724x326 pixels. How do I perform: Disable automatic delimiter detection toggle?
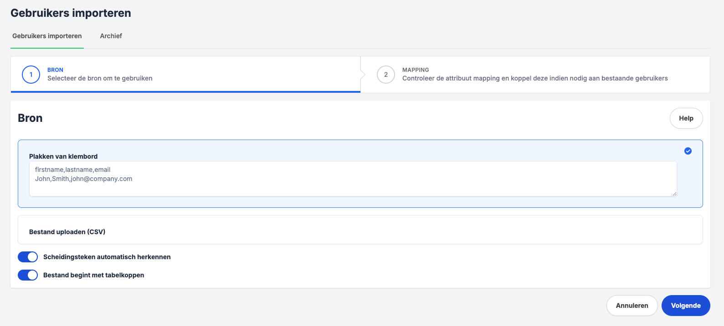coord(28,257)
